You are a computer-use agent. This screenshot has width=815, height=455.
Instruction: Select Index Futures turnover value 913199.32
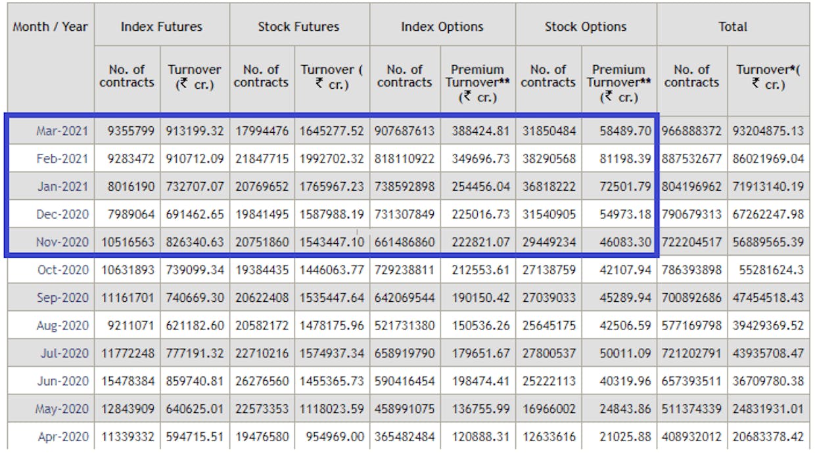coord(195,131)
